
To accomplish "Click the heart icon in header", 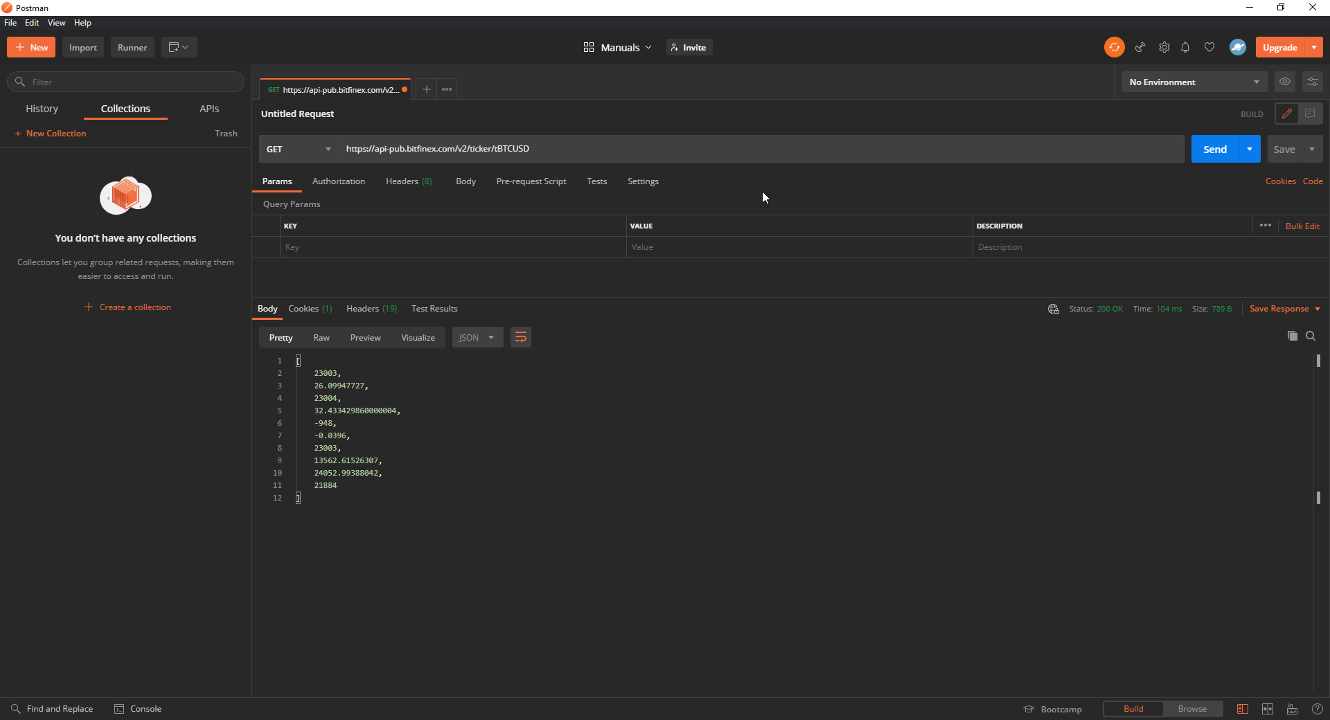I will (1209, 47).
